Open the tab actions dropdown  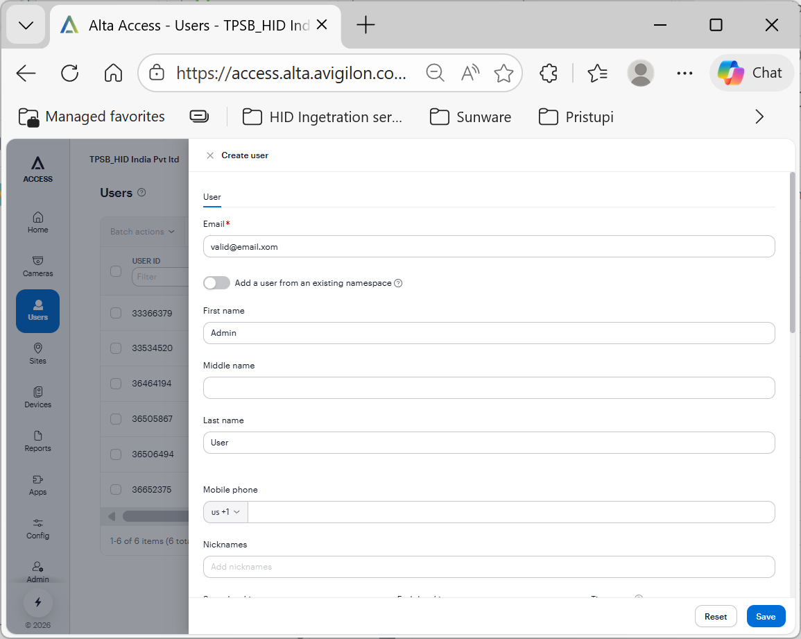pos(26,25)
